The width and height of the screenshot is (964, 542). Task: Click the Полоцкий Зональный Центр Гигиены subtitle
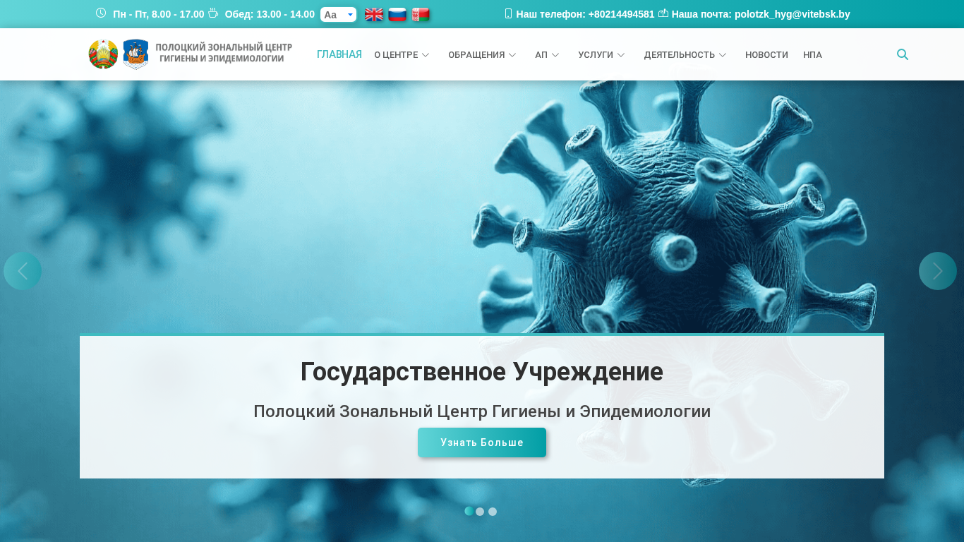pos(482,411)
